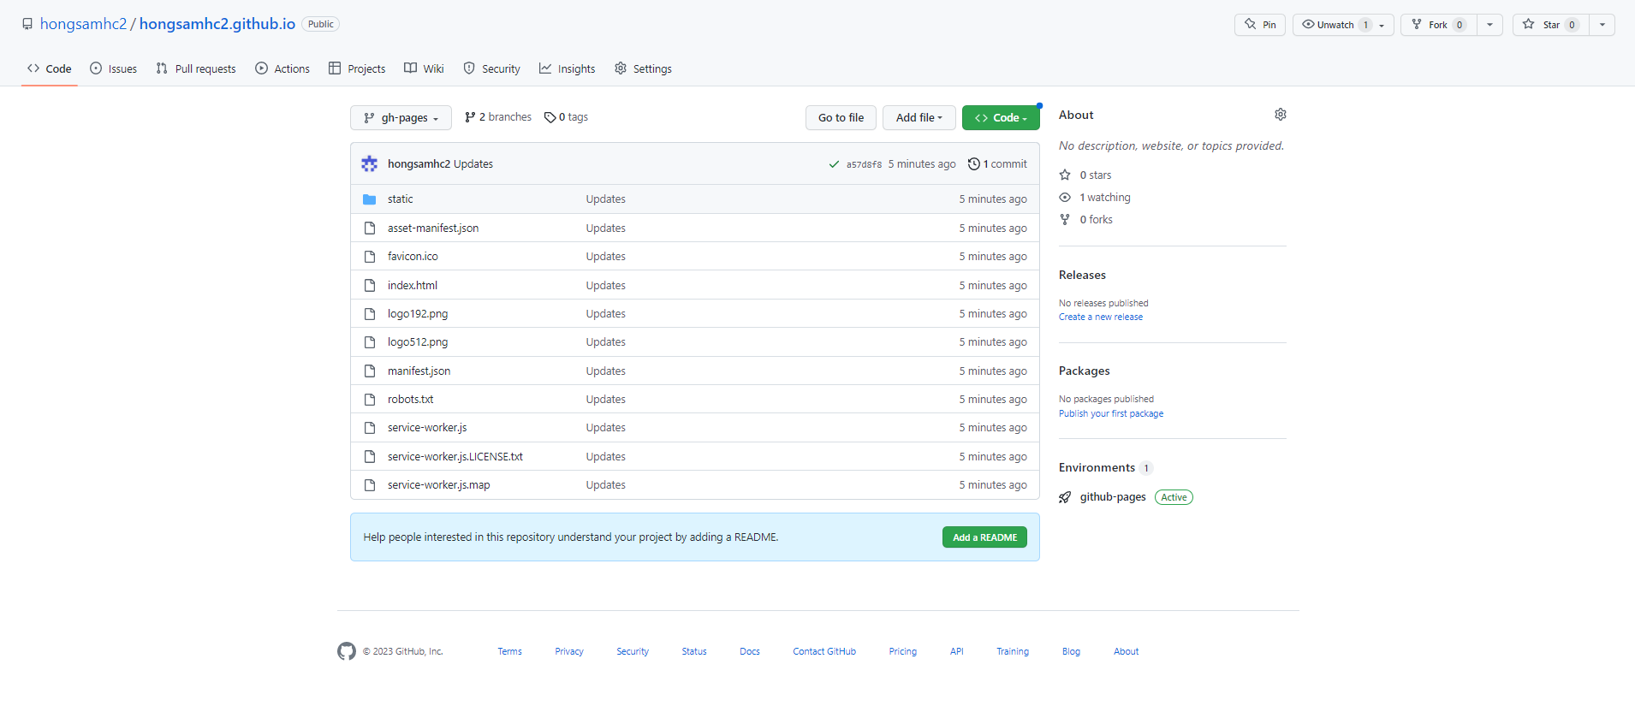Click the Packages heading link

1085,371
